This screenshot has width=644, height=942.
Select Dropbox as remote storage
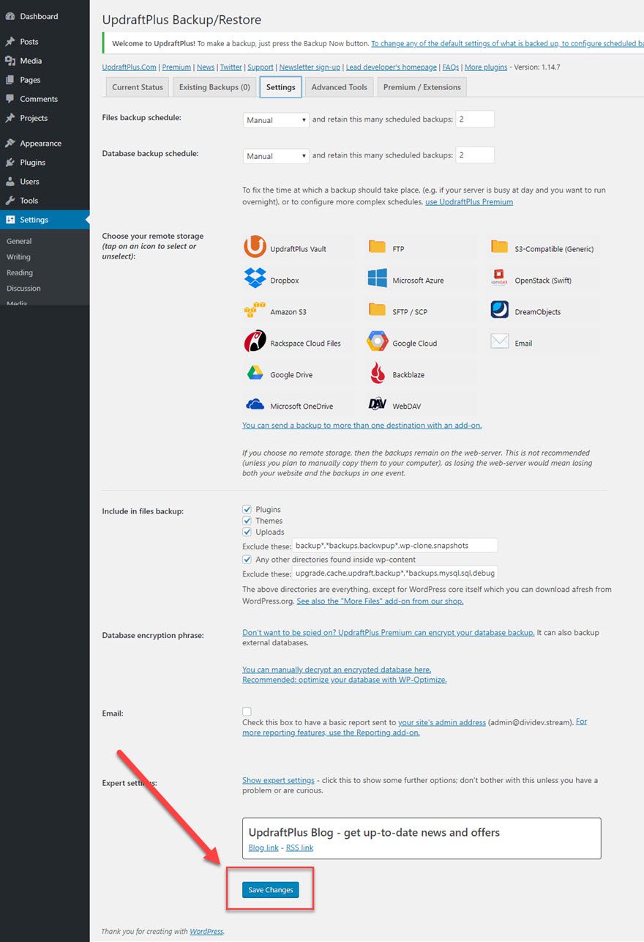click(x=254, y=278)
